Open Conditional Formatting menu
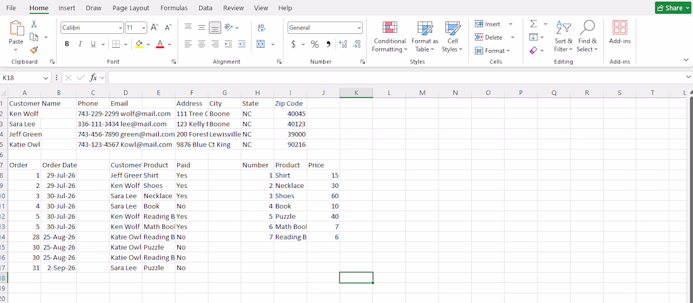 tap(389, 36)
